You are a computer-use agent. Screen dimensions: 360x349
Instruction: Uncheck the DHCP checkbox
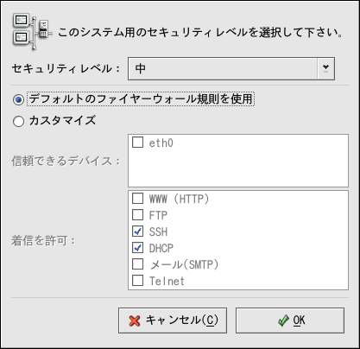tap(138, 248)
